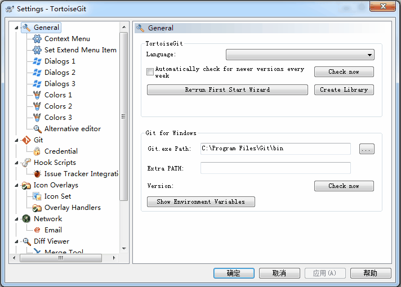This screenshot has height=287, width=401.
Task: Click the horizontal scrollbar left arrow
Action: tap(14, 258)
